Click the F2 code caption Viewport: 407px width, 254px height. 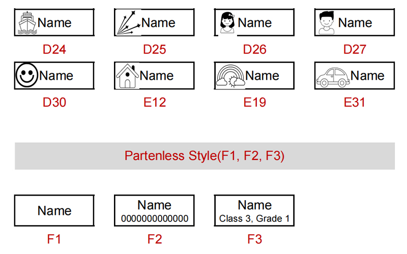155,239
